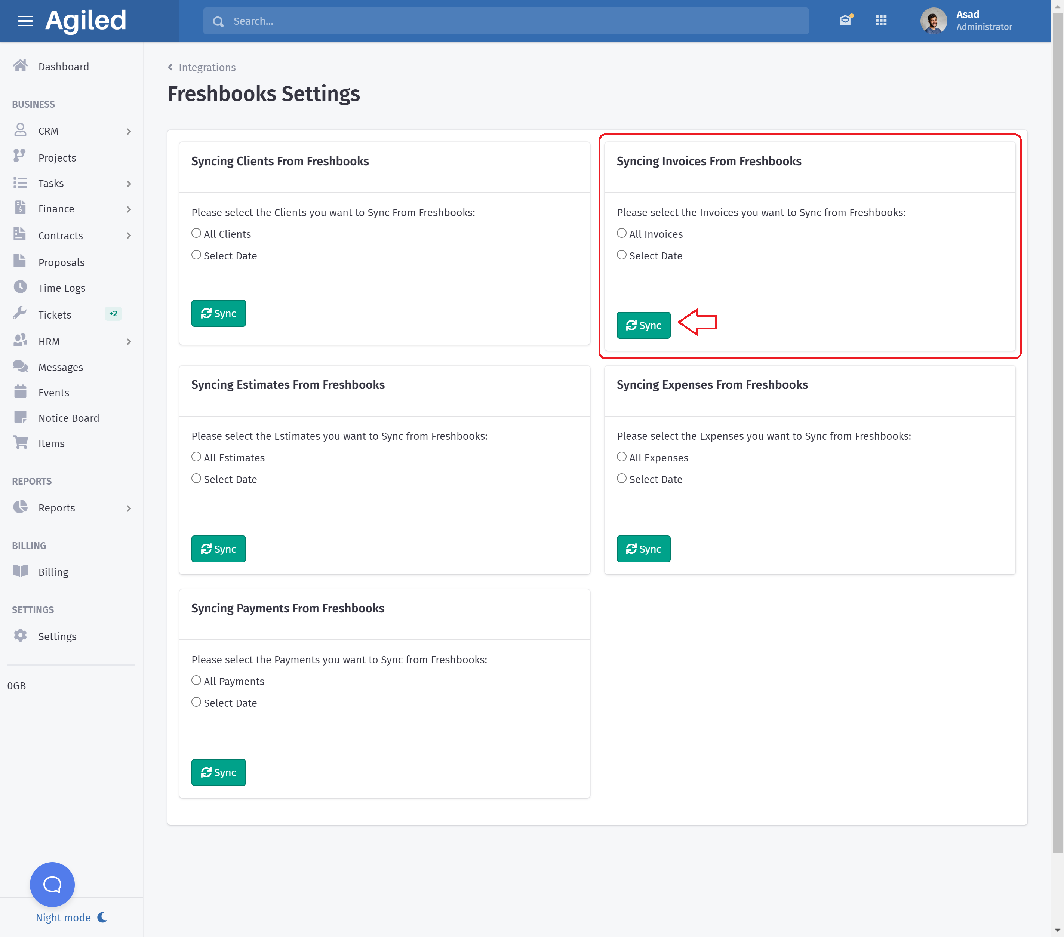The height and width of the screenshot is (937, 1064).
Task: Go back to Integrations link
Action: pos(207,67)
